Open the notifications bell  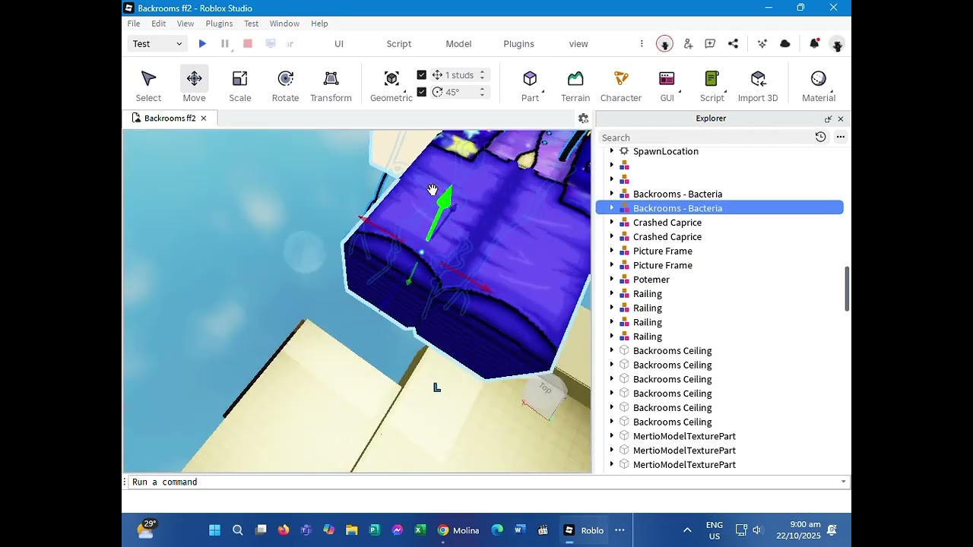[x=814, y=44]
